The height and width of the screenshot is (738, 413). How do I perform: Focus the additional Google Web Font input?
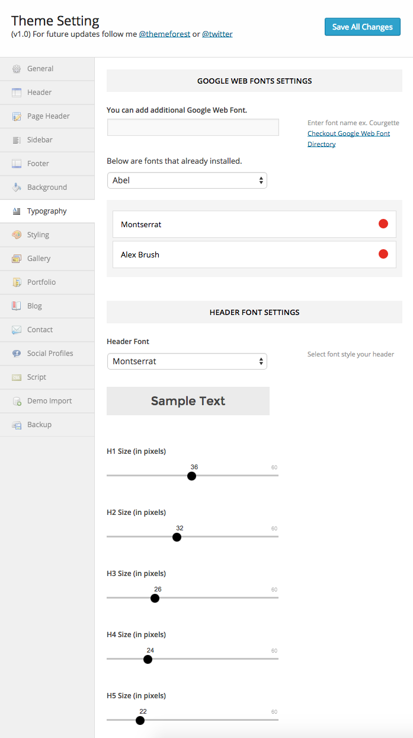point(193,128)
